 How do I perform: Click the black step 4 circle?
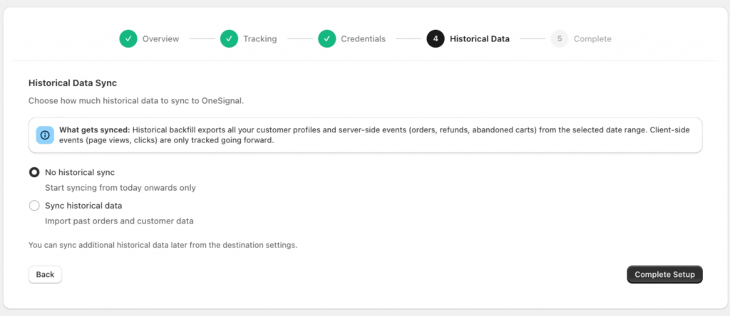(x=436, y=39)
